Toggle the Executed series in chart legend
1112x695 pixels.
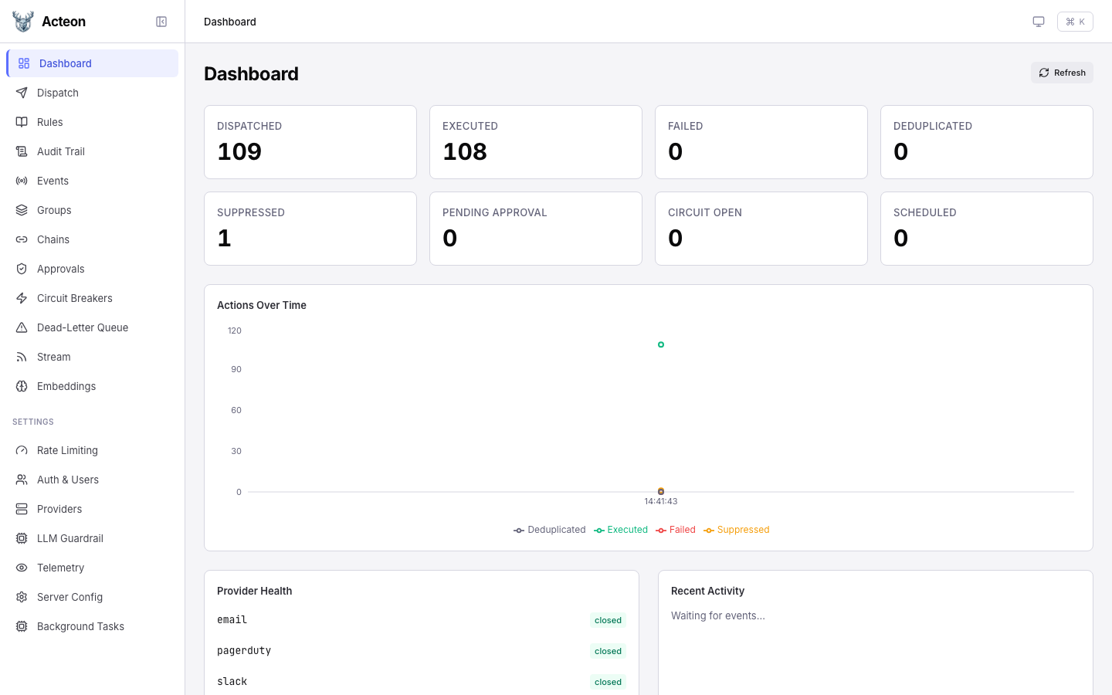[620, 530]
